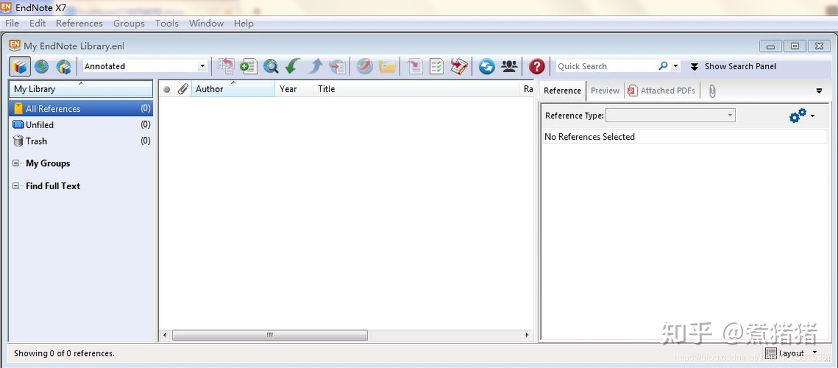Screen dimensions: 838x368
Task: Open the Window menu
Action: 206,23
